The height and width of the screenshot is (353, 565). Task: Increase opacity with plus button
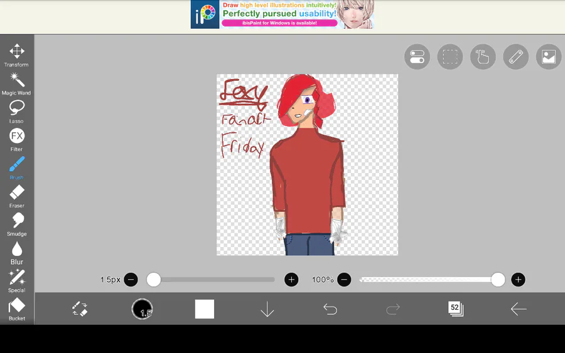(x=518, y=280)
